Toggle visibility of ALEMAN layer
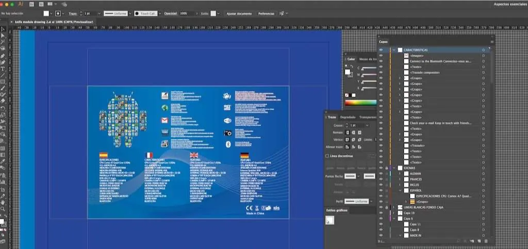528x249 pixels. [x=381, y=173]
